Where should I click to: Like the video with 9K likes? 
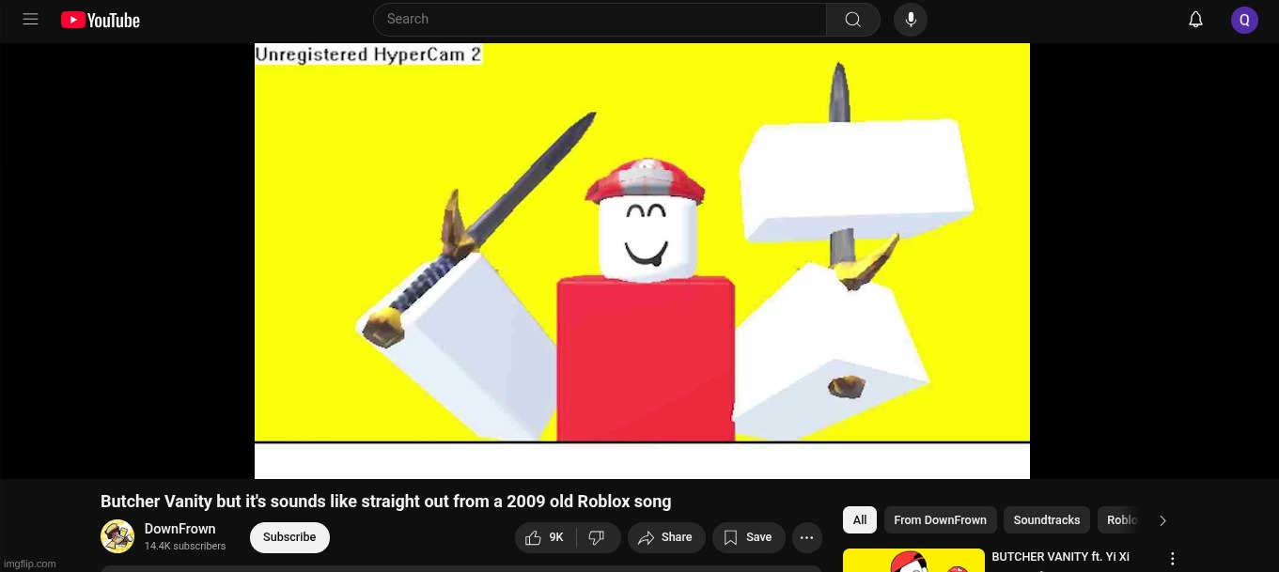[x=544, y=537]
